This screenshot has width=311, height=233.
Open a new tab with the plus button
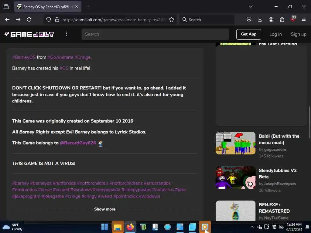pyautogui.click(x=88, y=7)
